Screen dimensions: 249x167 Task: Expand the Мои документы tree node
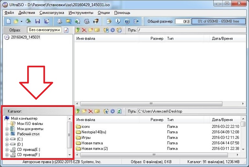[x=7, y=129]
